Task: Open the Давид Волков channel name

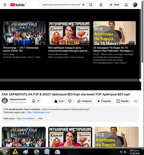Action: pyautogui.click(x=18, y=99)
